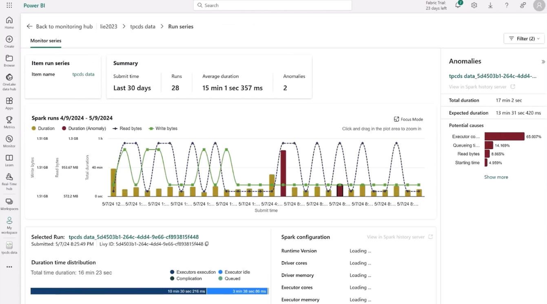This screenshot has width=547, height=304.
Task: Go back to monitoring hub
Action: pyautogui.click(x=60, y=26)
